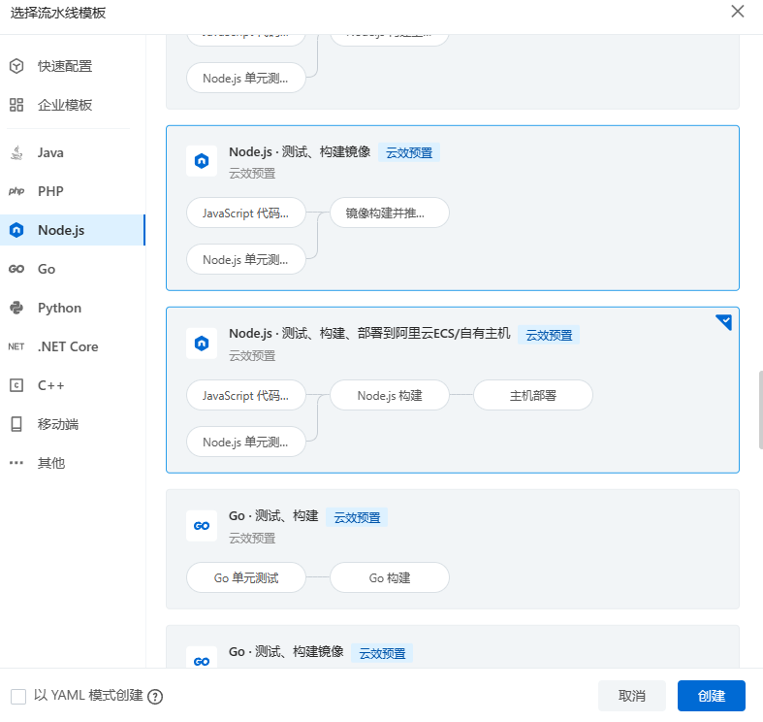Click Node.js 单元测 node in 构建镜像 card
Viewport: 763px width, 722px height.
[245, 260]
